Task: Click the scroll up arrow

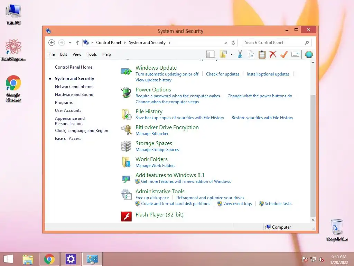Action: click(313, 63)
